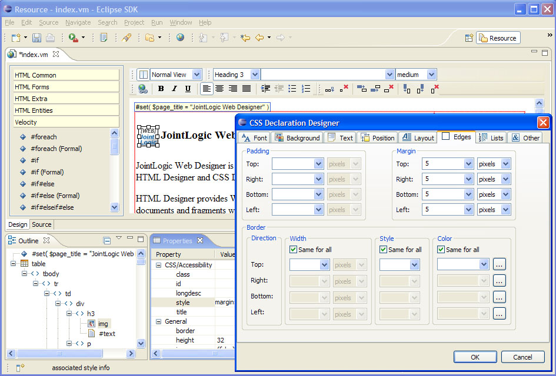Select the img node in Outline tree
Viewport: 556px width, 376px height.
coord(103,324)
